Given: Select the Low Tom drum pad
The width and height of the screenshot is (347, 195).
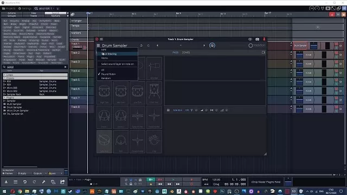Looking at the screenshot, I should pos(137,93).
